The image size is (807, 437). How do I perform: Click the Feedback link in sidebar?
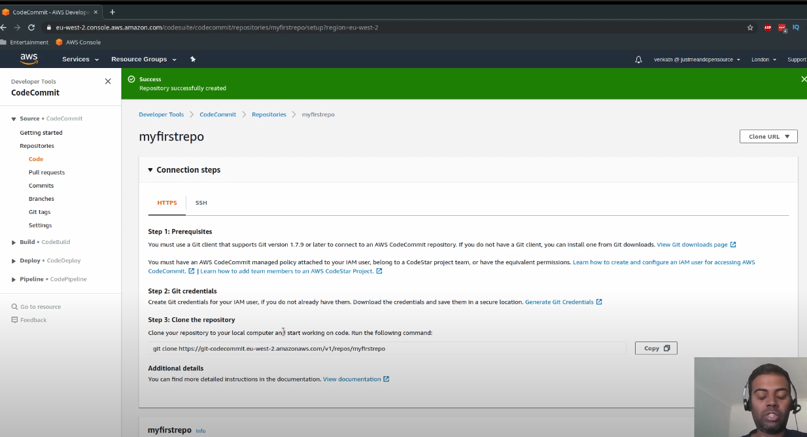tap(33, 320)
